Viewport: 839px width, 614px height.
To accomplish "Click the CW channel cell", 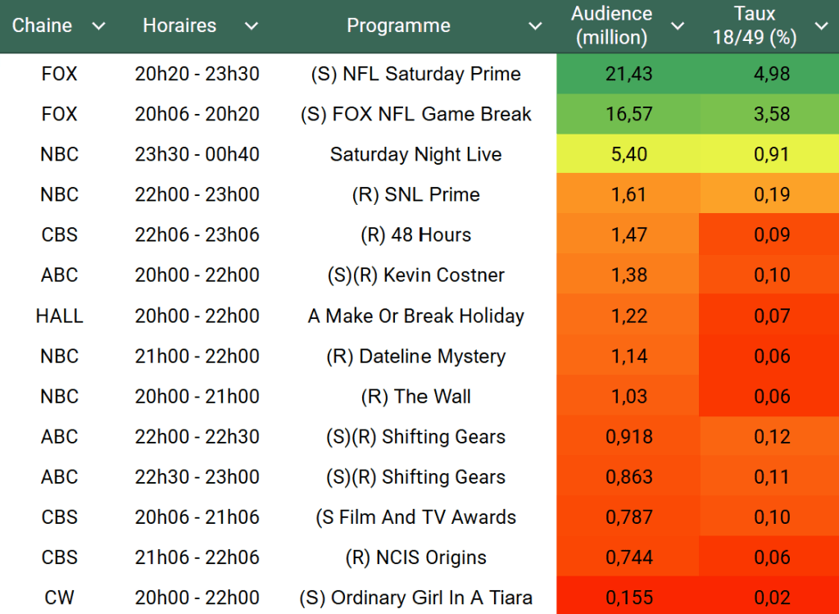I will (x=59, y=598).
